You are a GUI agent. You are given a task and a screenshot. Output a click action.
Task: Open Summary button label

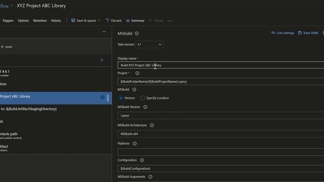[x=138, y=21]
